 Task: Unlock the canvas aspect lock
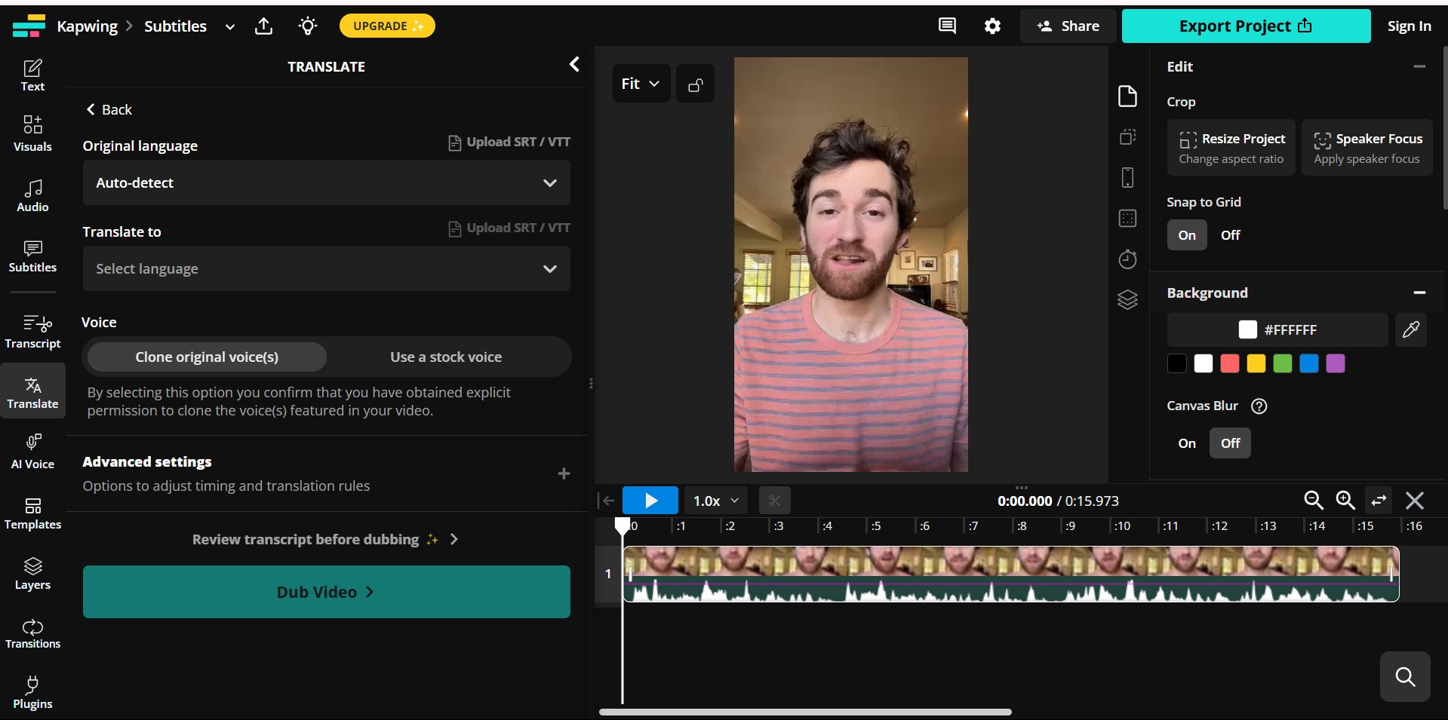click(694, 83)
